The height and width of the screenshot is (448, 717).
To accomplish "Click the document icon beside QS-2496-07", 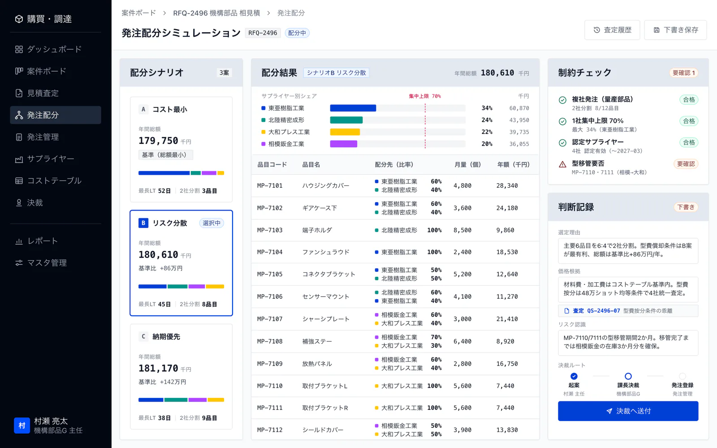I will coord(566,311).
